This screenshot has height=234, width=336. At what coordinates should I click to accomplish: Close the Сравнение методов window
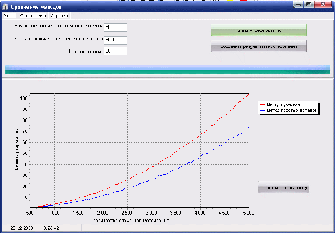324,4
